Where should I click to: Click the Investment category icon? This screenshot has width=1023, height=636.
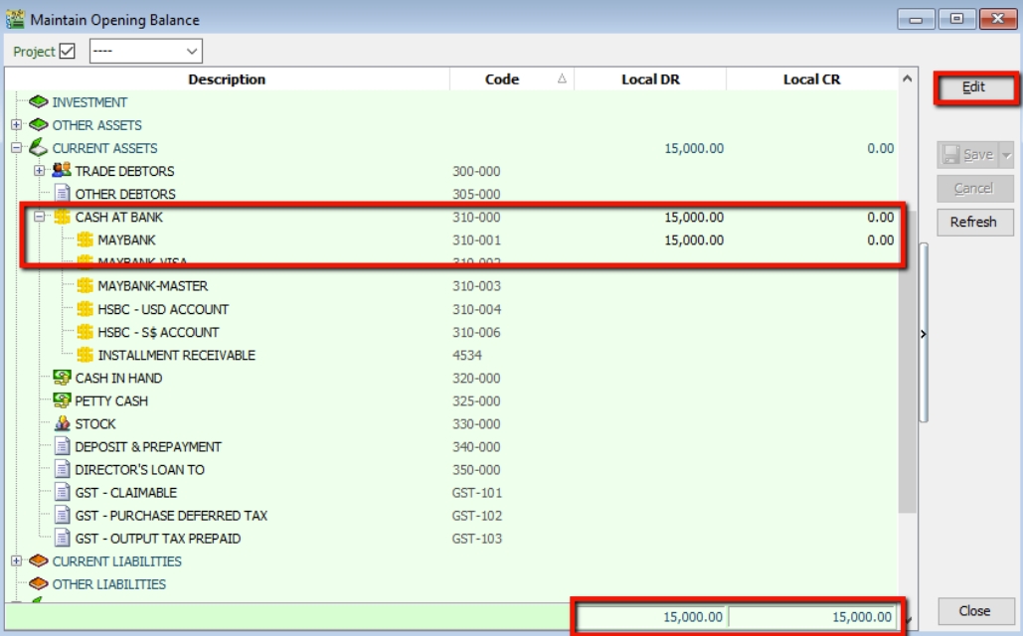click(39, 102)
